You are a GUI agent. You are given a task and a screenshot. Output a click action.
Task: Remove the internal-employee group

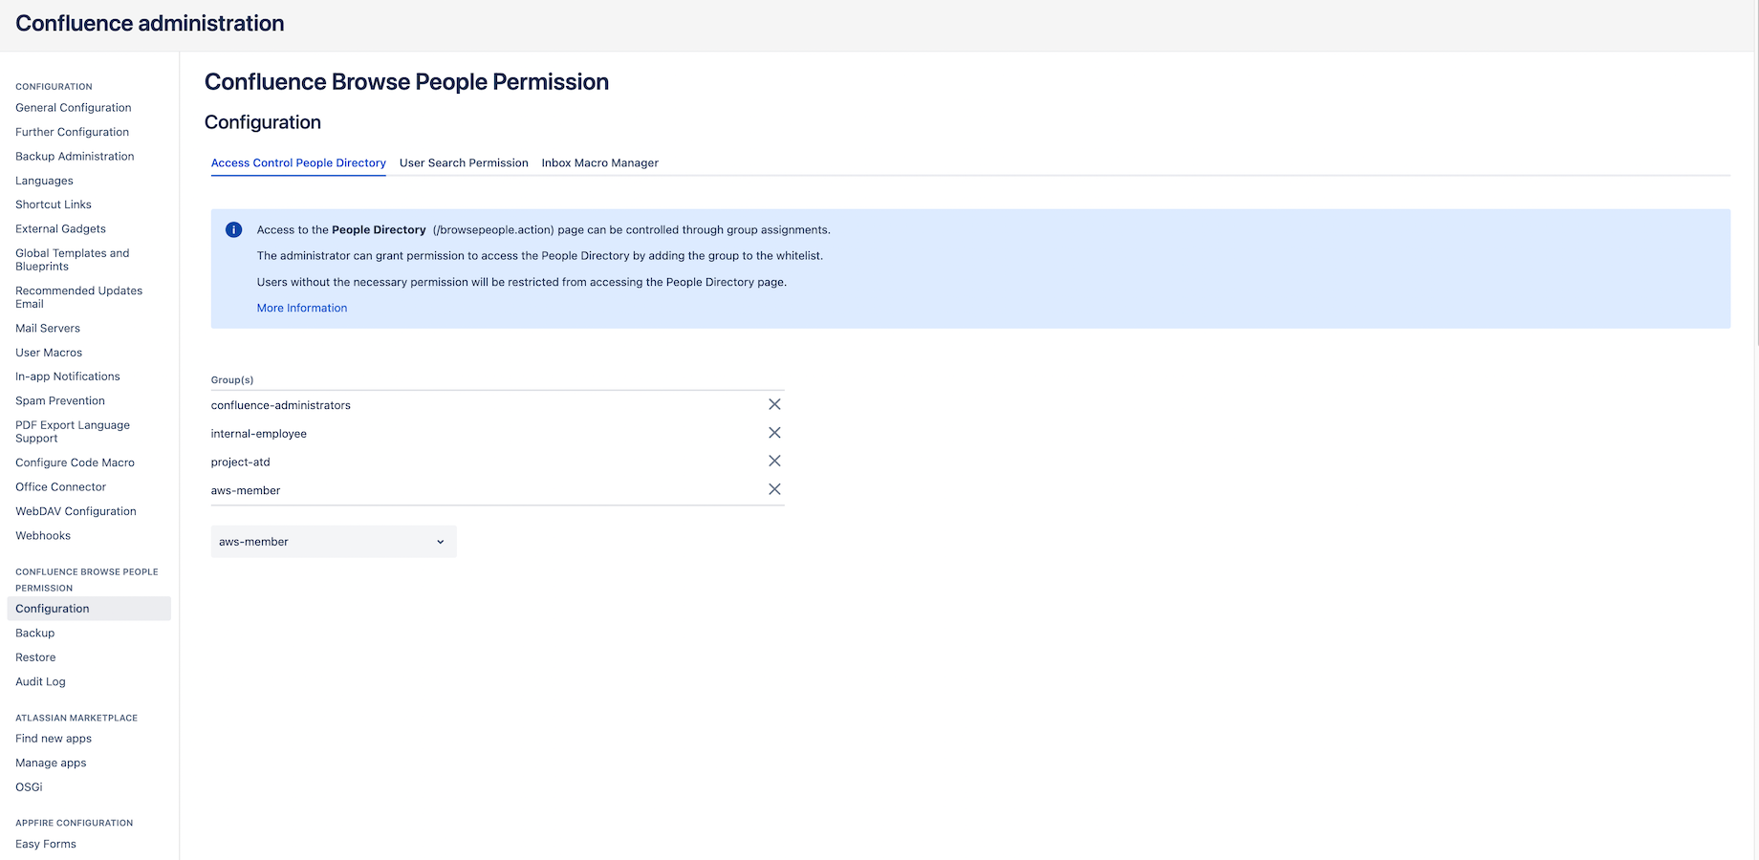click(774, 433)
